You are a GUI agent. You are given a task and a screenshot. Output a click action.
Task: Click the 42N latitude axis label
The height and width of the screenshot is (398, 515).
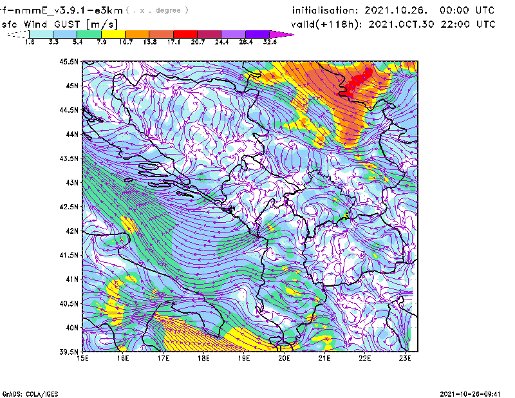coord(70,231)
